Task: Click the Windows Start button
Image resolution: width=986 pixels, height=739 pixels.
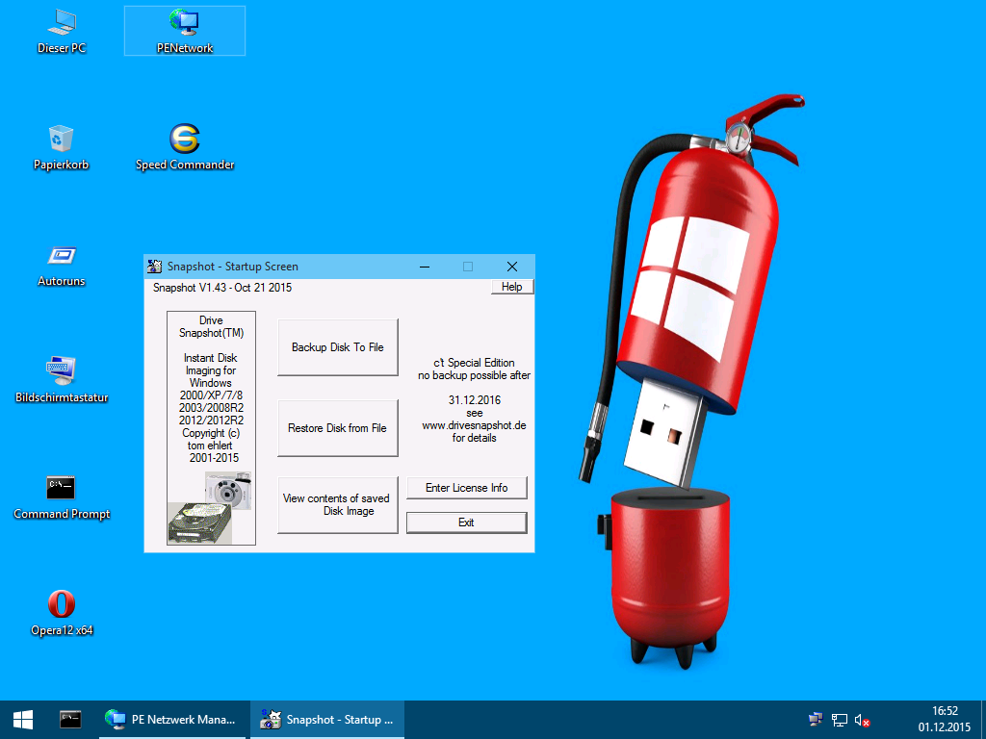Action: click(x=23, y=719)
